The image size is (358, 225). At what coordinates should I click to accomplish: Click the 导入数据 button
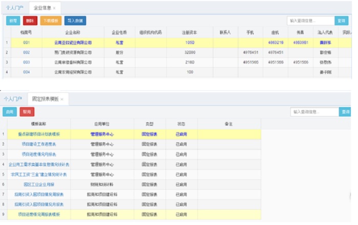click(x=75, y=21)
